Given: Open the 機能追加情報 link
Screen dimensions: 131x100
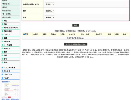Looking at the screenshot, I should coord(6,82).
